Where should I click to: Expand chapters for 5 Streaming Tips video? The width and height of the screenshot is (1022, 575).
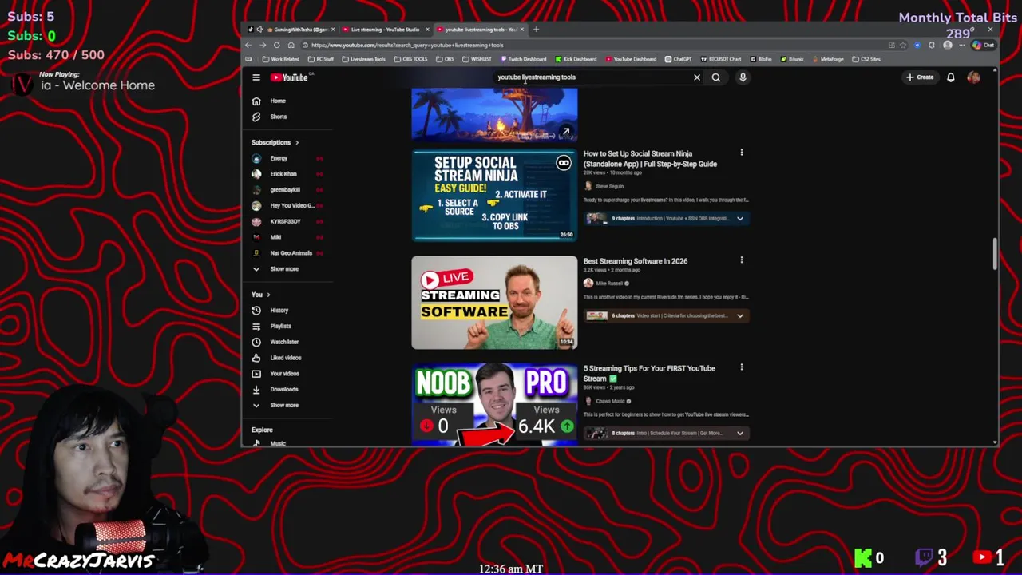739,433
